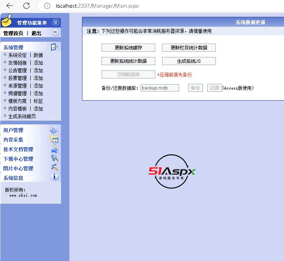Open 频道管理 menu item

[17, 93]
